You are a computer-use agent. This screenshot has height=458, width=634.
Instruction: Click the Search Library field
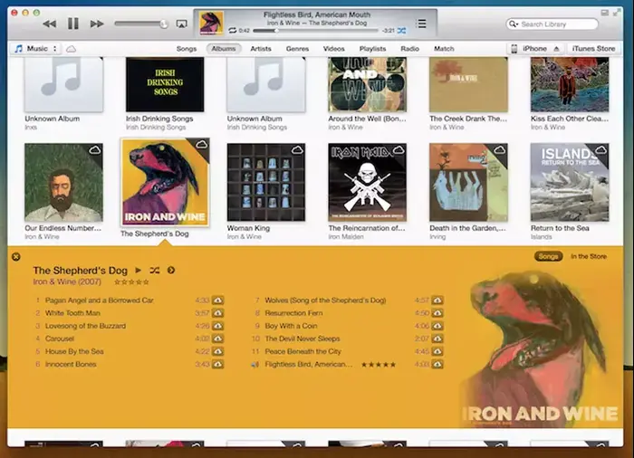coord(552,24)
